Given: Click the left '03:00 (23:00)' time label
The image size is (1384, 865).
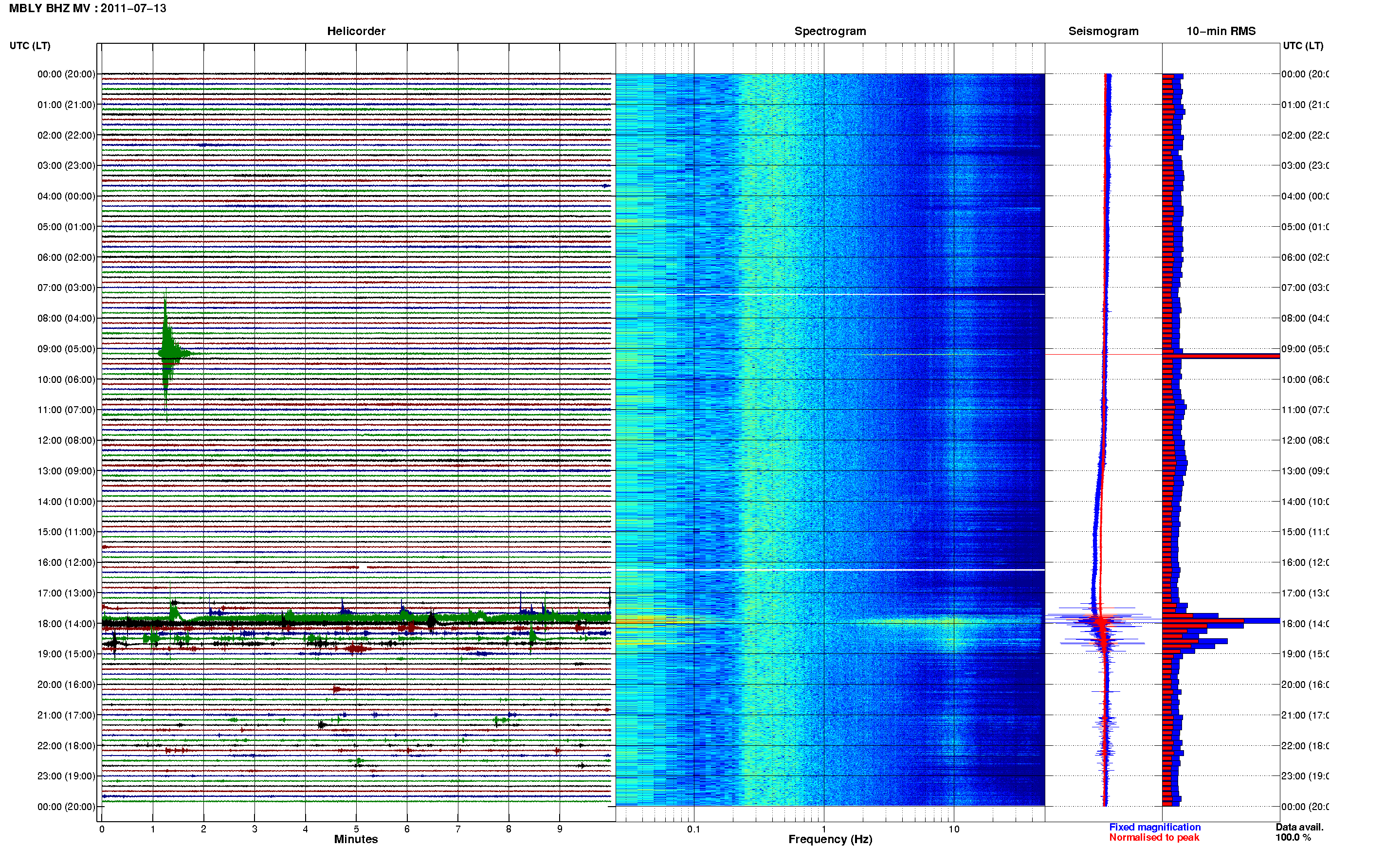Looking at the screenshot, I should [66, 165].
